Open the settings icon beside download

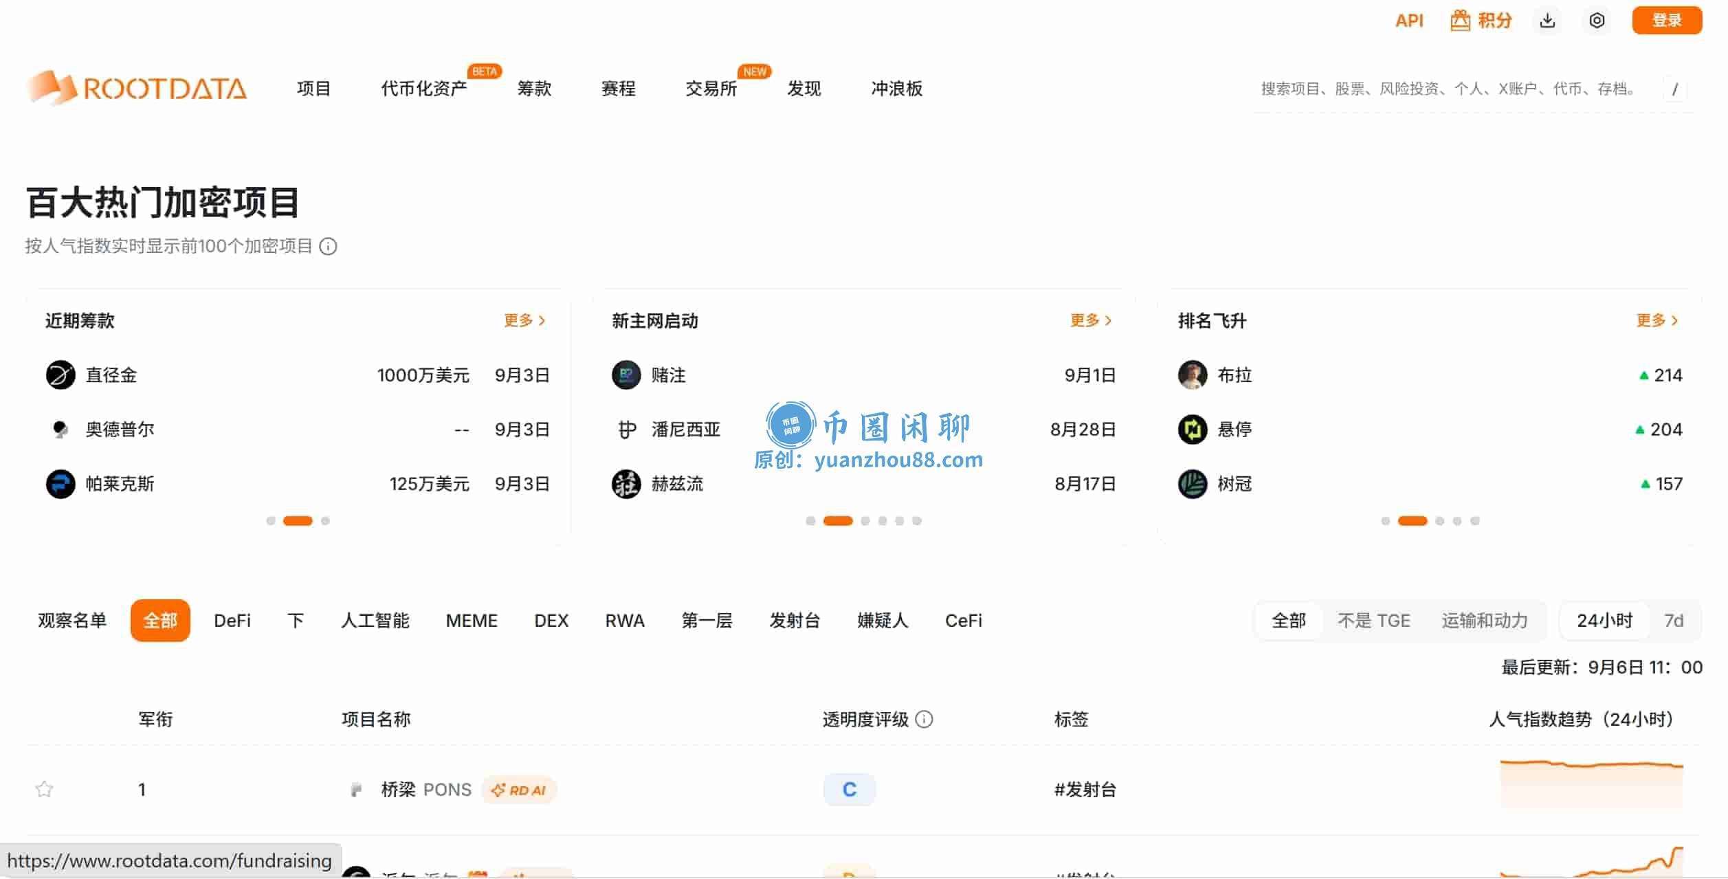tap(1597, 21)
